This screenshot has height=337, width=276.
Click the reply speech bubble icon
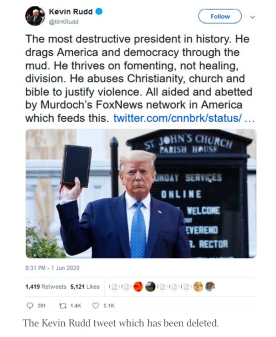coord(30,305)
